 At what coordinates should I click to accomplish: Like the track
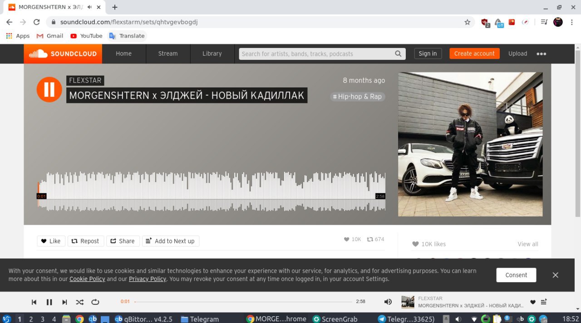click(51, 241)
